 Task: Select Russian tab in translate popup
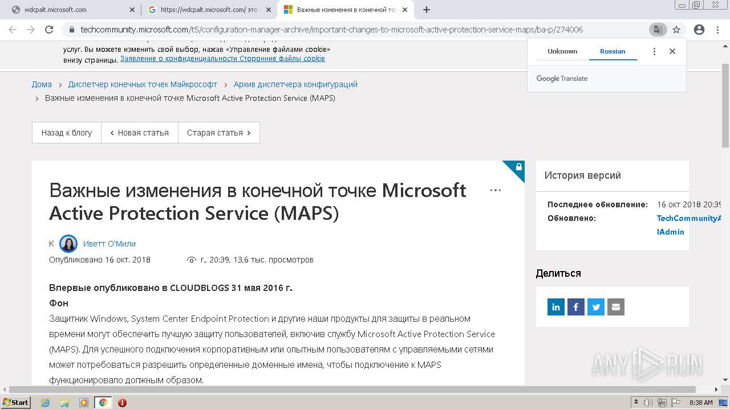coord(613,51)
